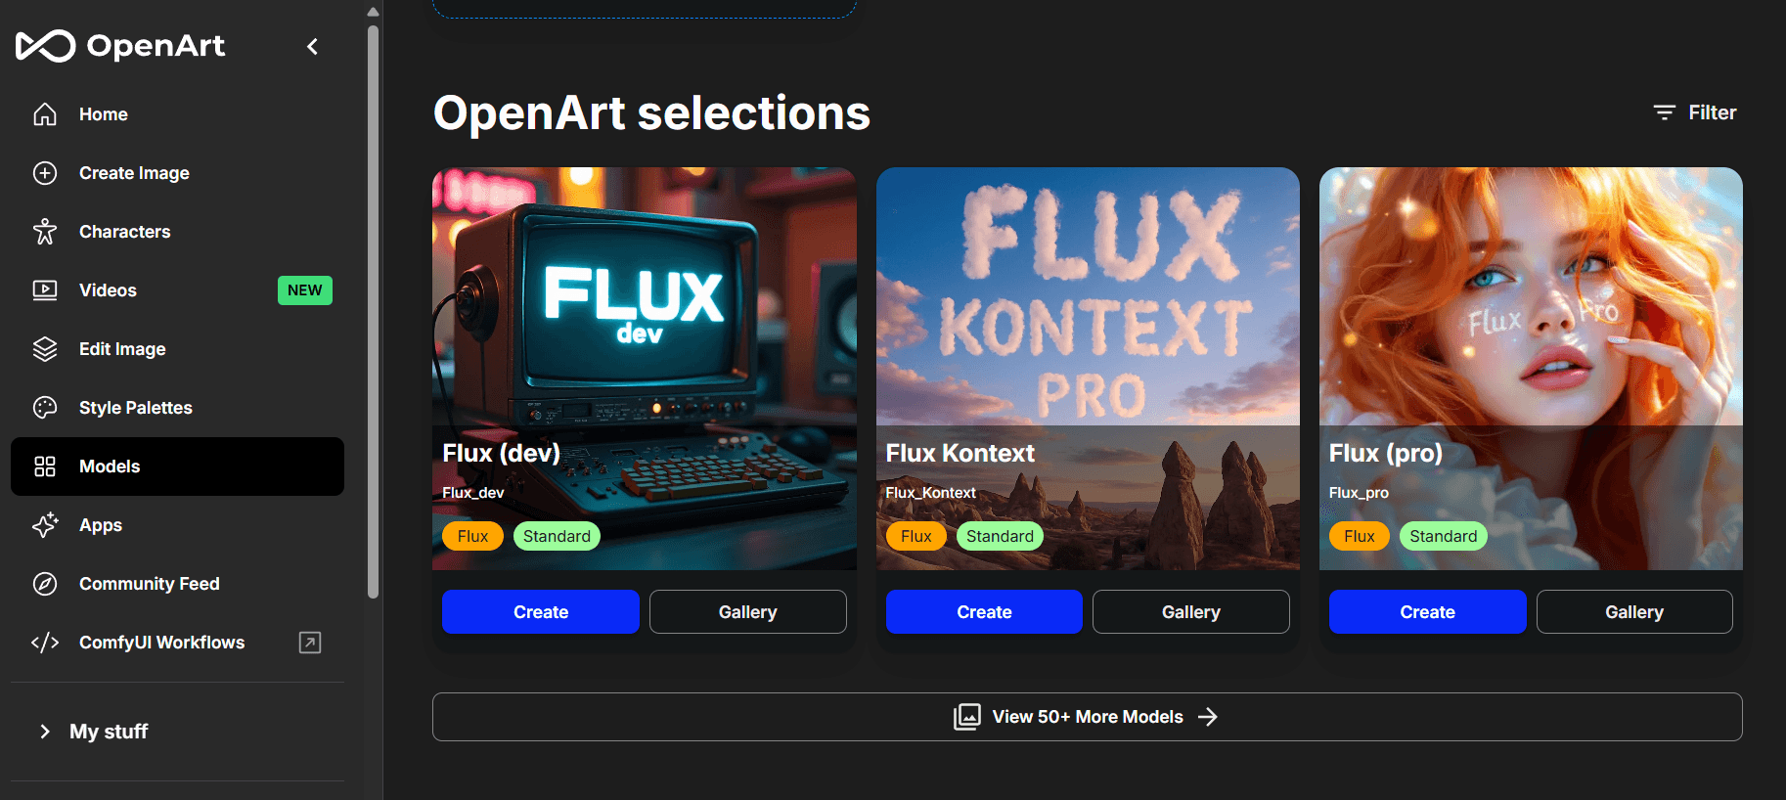Click the OpenArt infinity logo icon
Viewport: 1786px width, 800px height.
click(45, 46)
